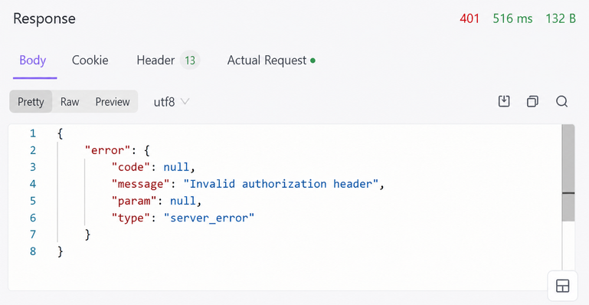
Task: Open the Cookie tab
Action: point(90,61)
